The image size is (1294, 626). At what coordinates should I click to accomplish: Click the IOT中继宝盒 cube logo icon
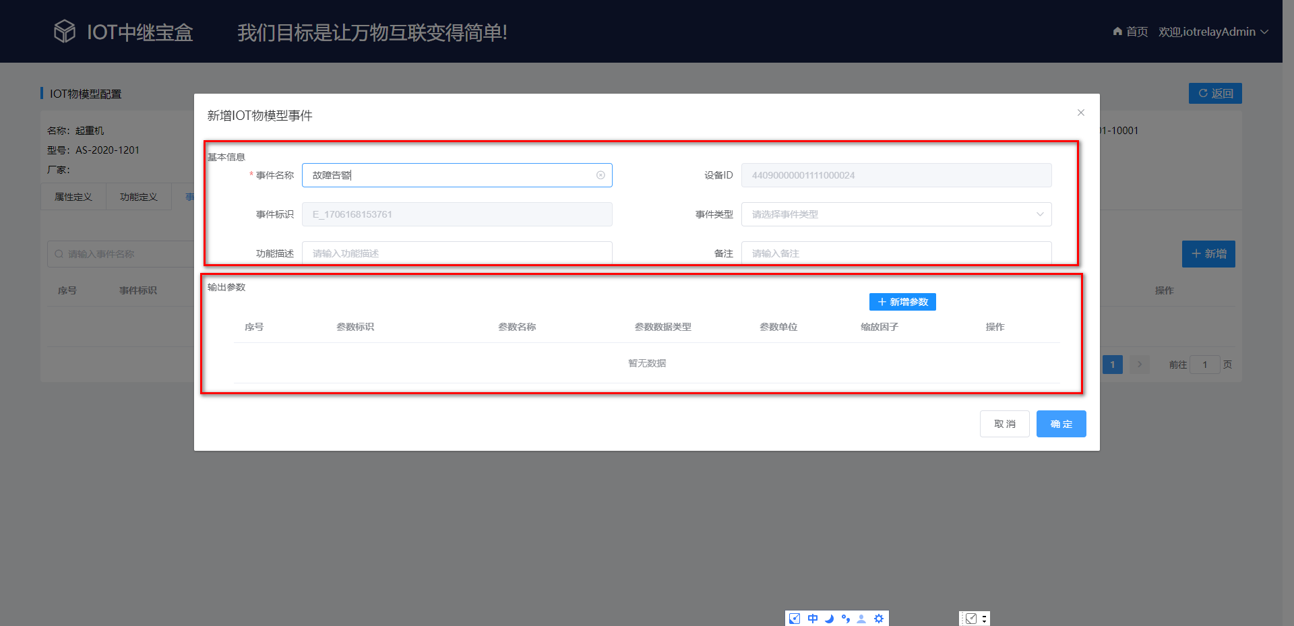point(64,30)
